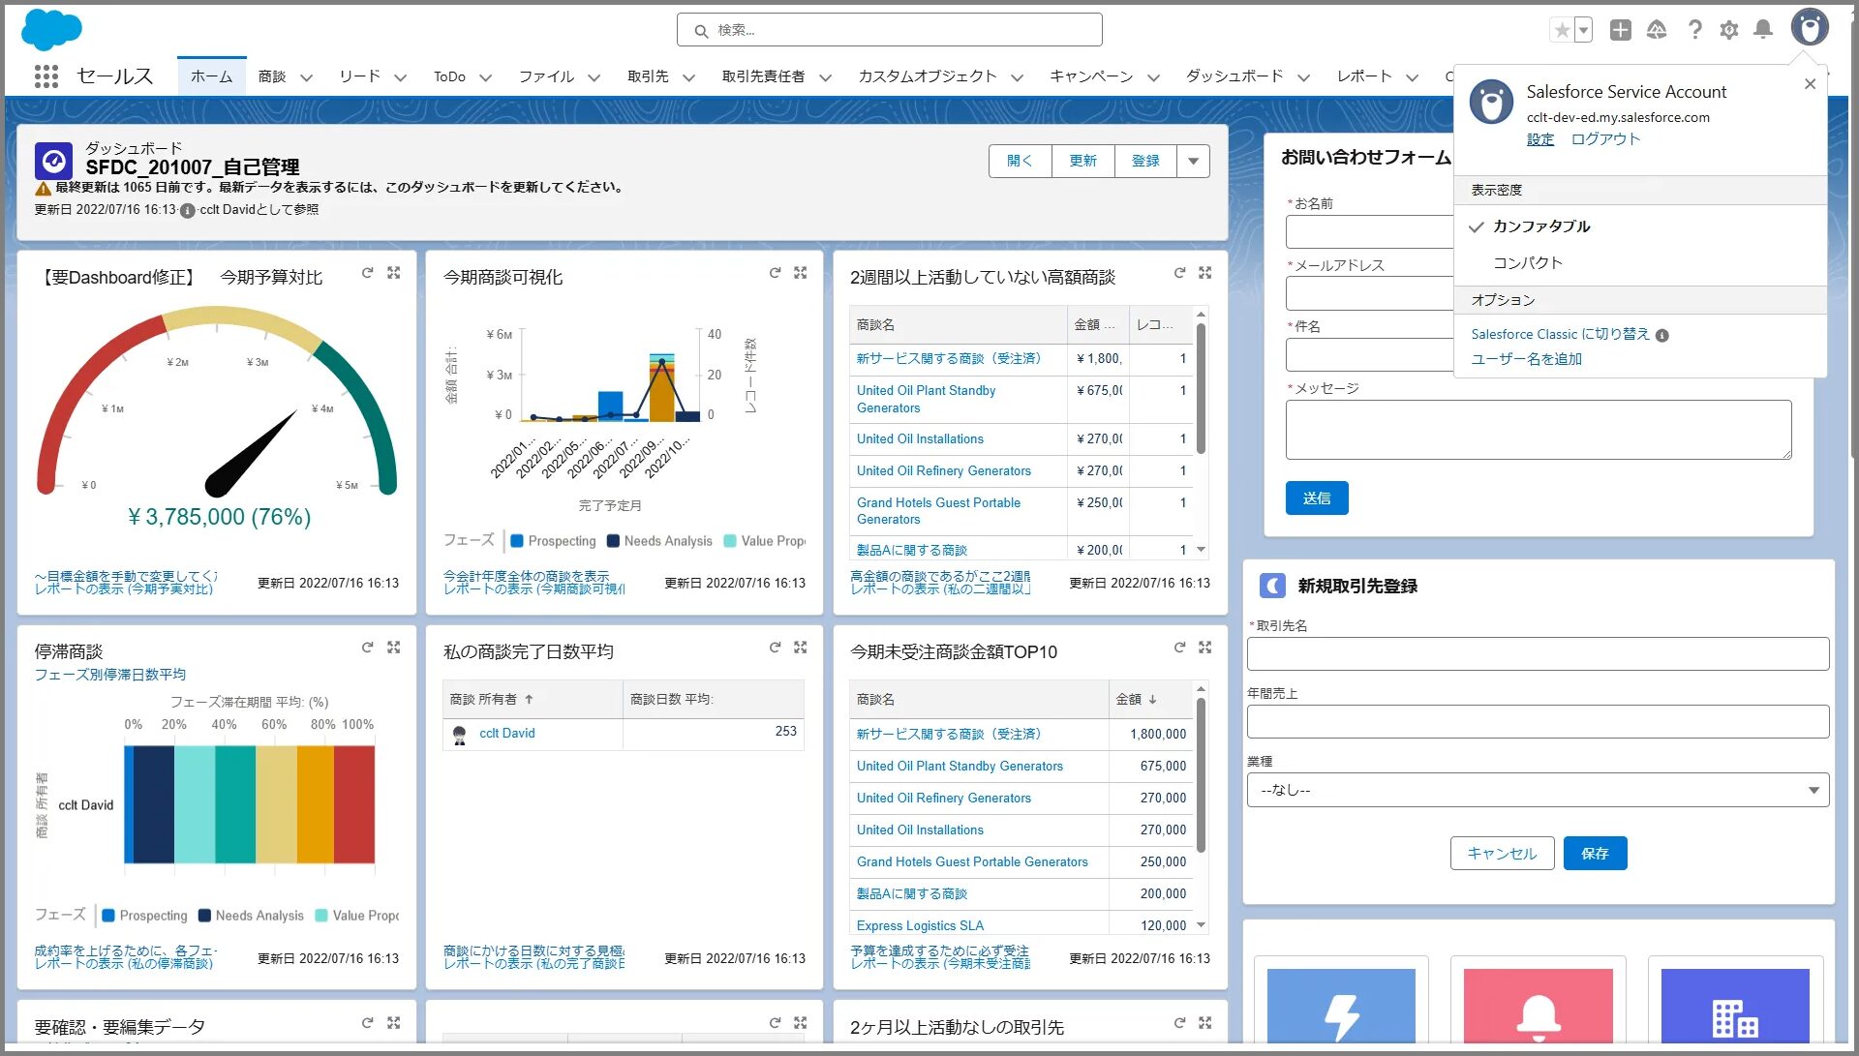The width and height of the screenshot is (1859, 1056).
Task: Open the 取引先責任者 tab
Action: pyautogui.click(x=763, y=76)
